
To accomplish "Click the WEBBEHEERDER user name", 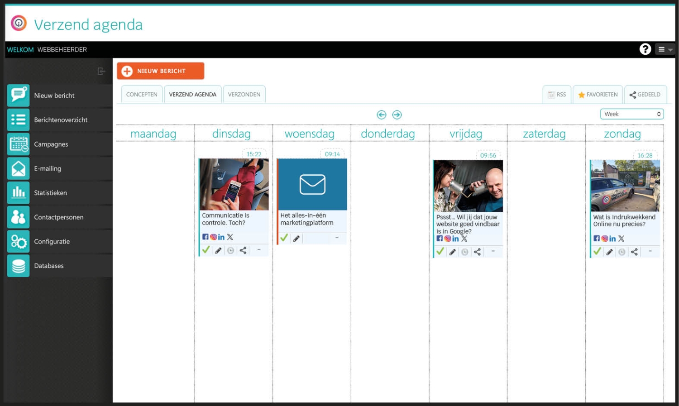I will click(x=62, y=50).
